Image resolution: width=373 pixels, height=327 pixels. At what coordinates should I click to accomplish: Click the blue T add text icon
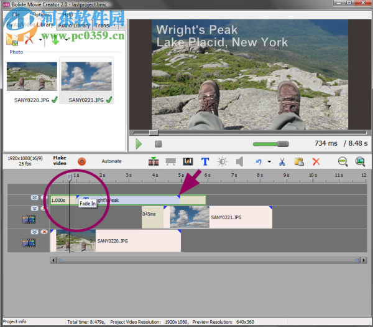pos(205,161)
